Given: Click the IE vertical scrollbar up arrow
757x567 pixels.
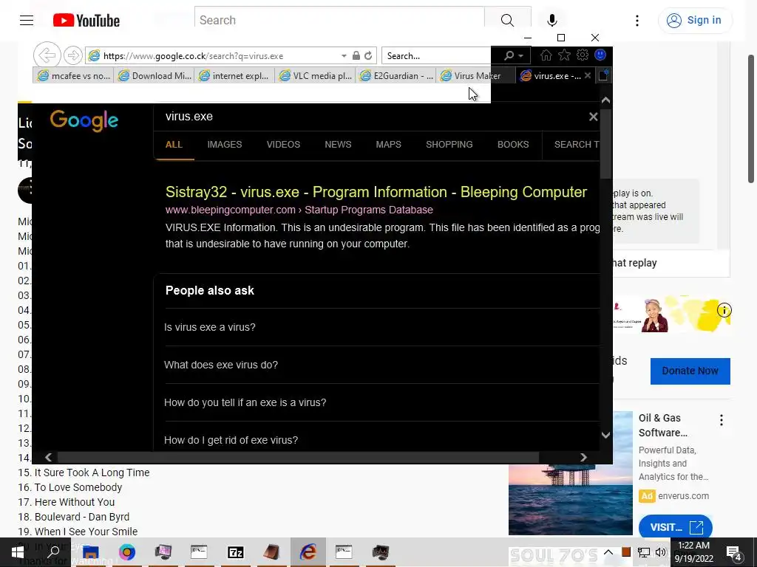Looking at the screenshot, I should [x=606, y=100].
